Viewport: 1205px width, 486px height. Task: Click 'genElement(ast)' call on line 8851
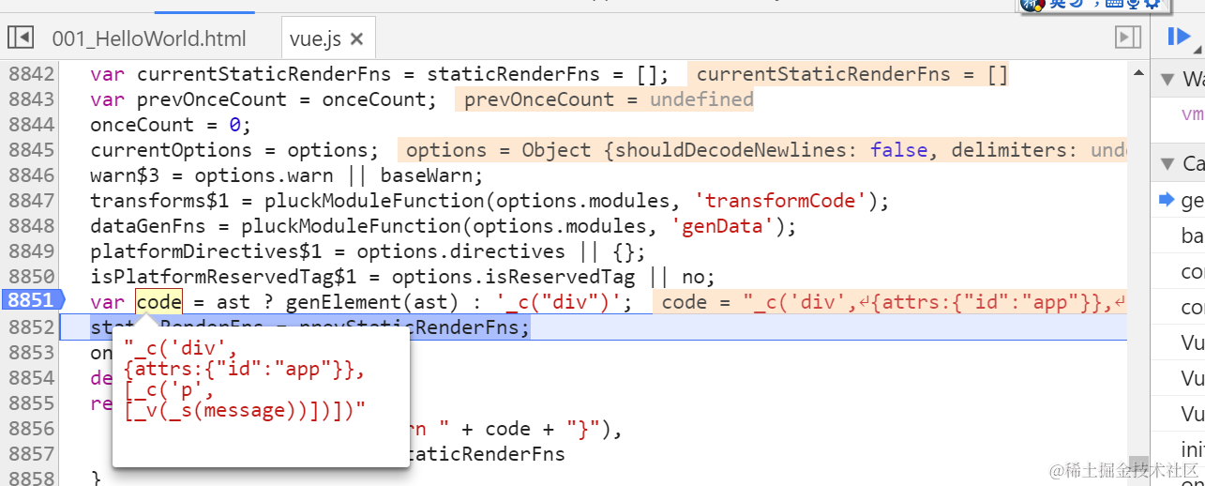click(373, 301)
